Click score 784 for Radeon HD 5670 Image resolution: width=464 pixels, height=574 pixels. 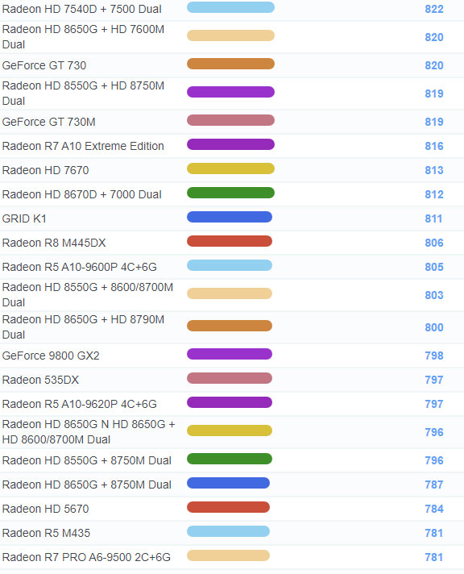[434, 509]
